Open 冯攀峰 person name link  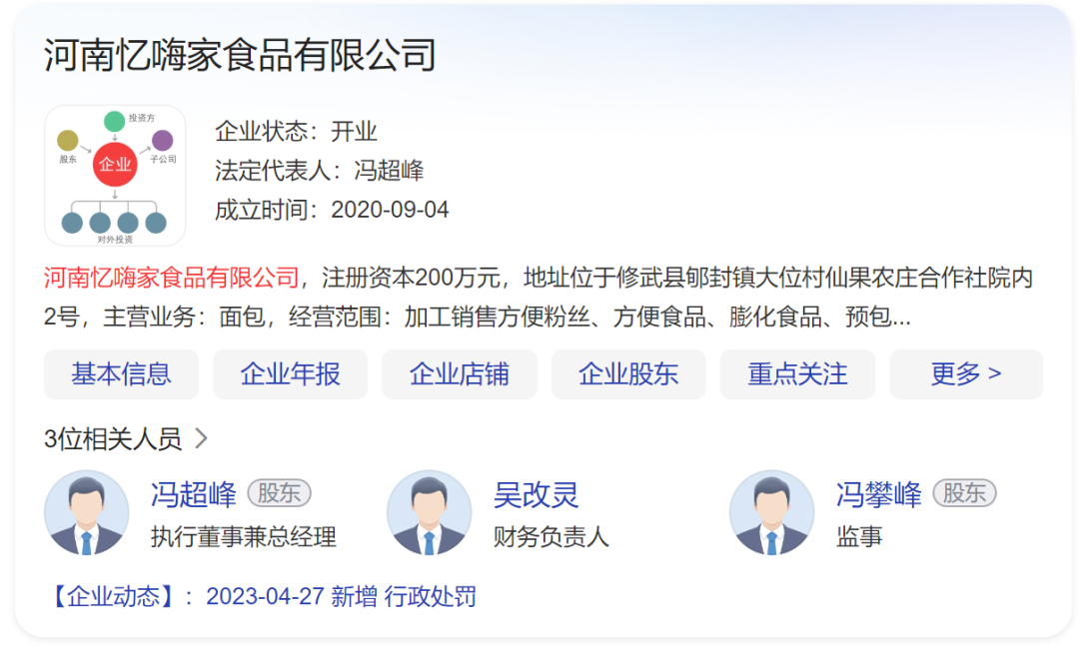(x=879, y=494)
